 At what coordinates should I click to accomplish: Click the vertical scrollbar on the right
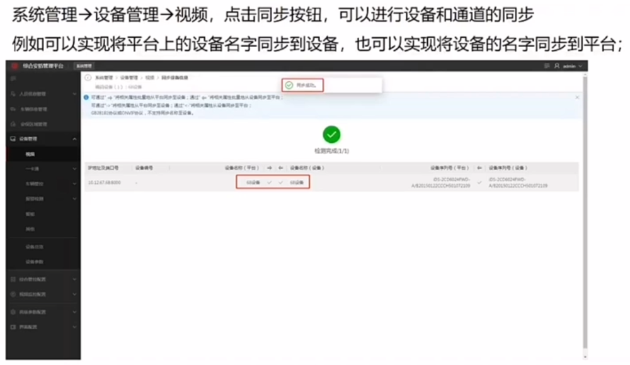(x=585, y=213)
